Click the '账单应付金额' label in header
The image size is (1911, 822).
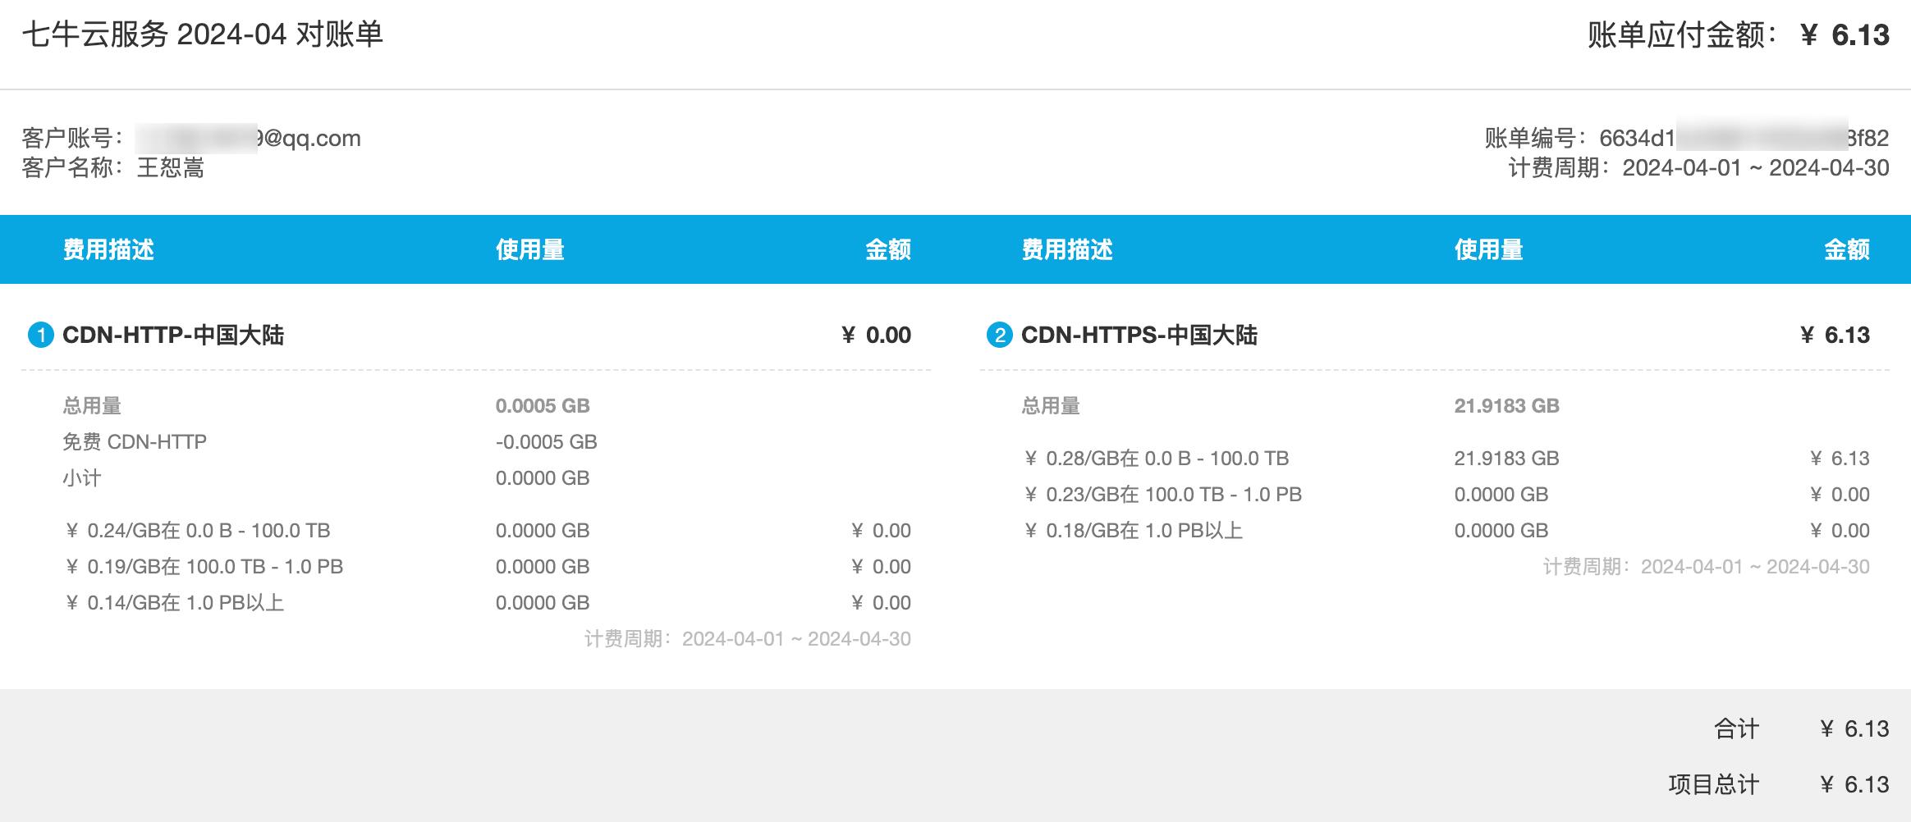pyautogui.click(x=1683, y=35)
